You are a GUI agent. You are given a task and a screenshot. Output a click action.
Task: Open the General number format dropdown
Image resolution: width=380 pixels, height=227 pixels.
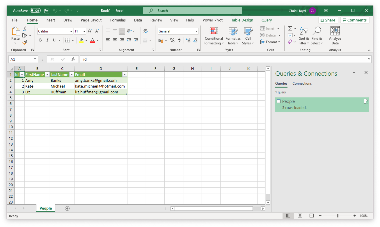[196, 31]
